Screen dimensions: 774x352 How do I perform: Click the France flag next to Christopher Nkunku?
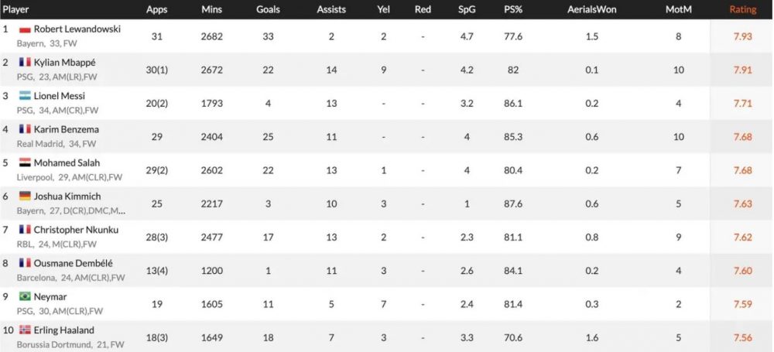pyautogui.click(x=25, y=230)
